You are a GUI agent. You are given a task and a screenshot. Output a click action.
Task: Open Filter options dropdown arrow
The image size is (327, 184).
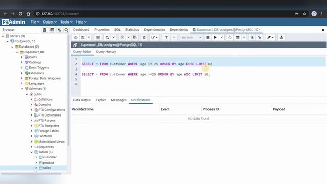(x=174, y=37)
